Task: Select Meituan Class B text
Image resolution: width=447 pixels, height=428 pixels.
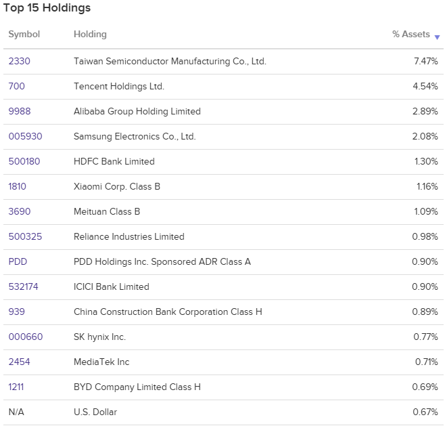Action: (107, 211)
